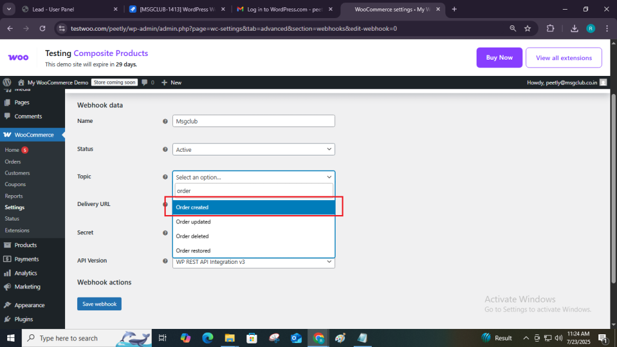Open the site information icon in address bar
This screenshot has height=347, width=617.
click(61, 28)
